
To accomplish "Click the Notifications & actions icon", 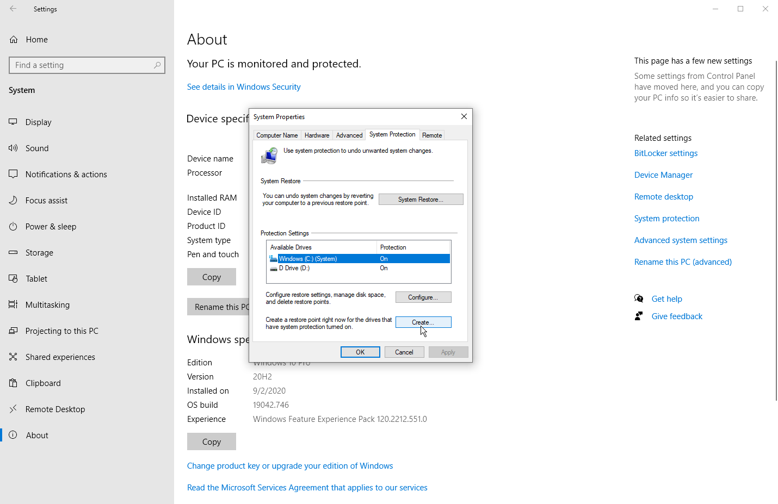I will pyautogui.click(x=13, y=175).
